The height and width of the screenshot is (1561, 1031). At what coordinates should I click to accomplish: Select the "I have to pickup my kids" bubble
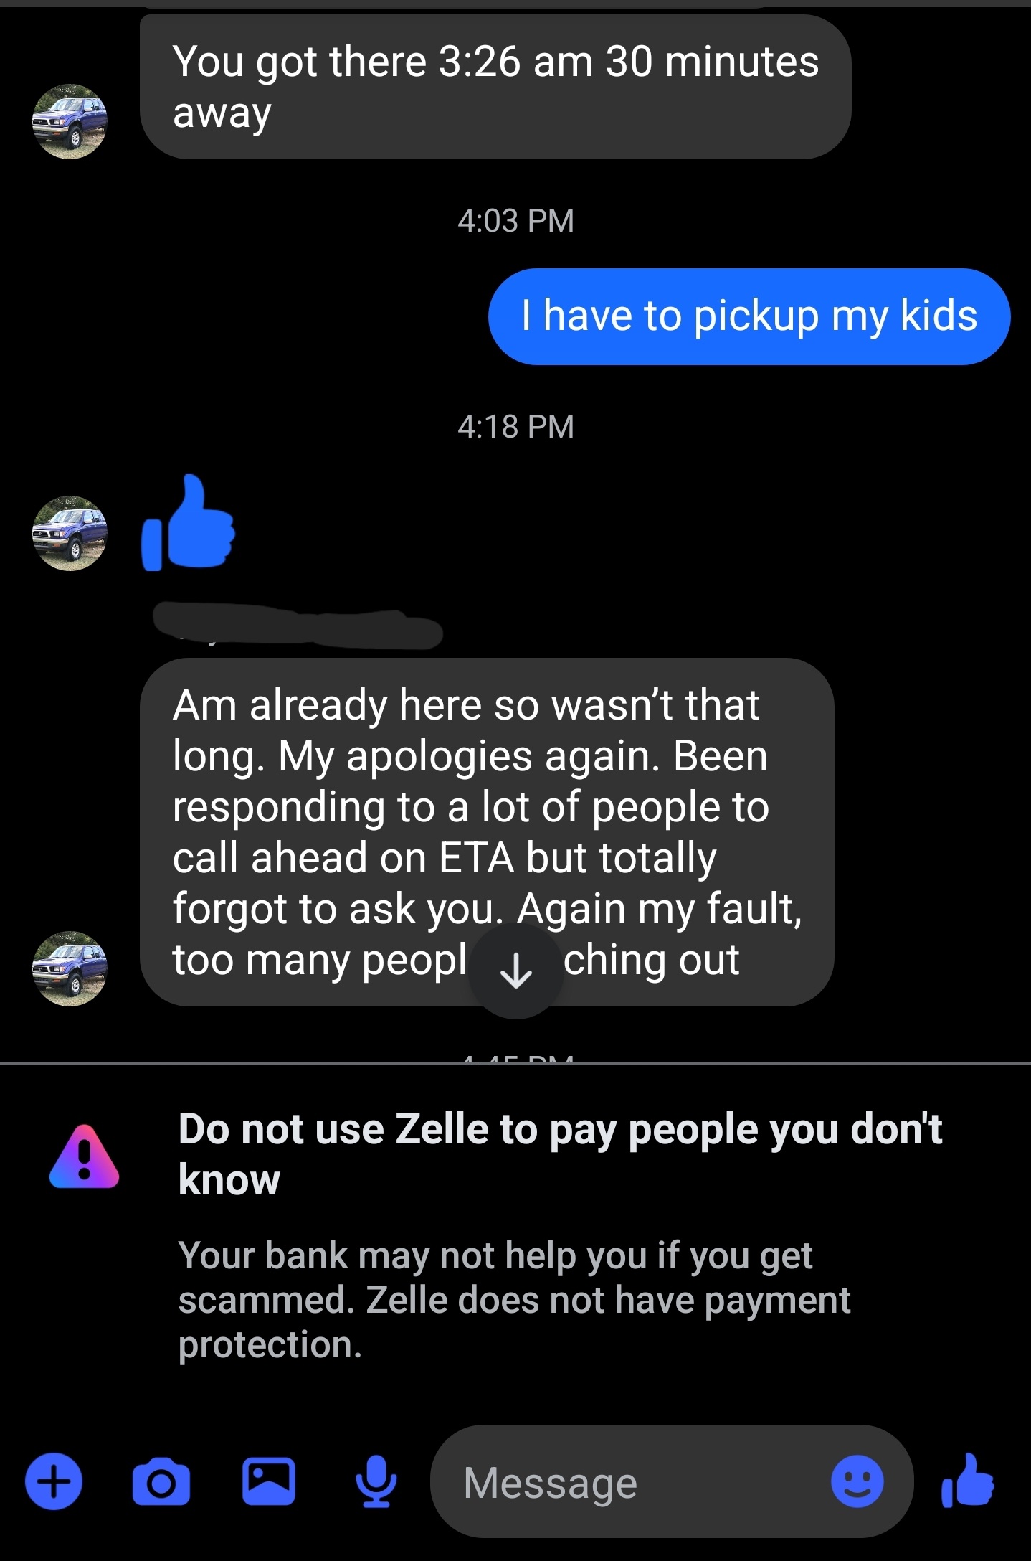point(749,316)
